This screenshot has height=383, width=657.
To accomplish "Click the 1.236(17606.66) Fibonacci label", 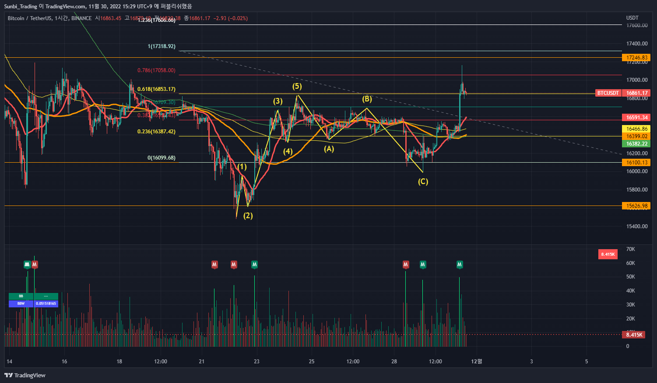I will click(x=156, y=20).
